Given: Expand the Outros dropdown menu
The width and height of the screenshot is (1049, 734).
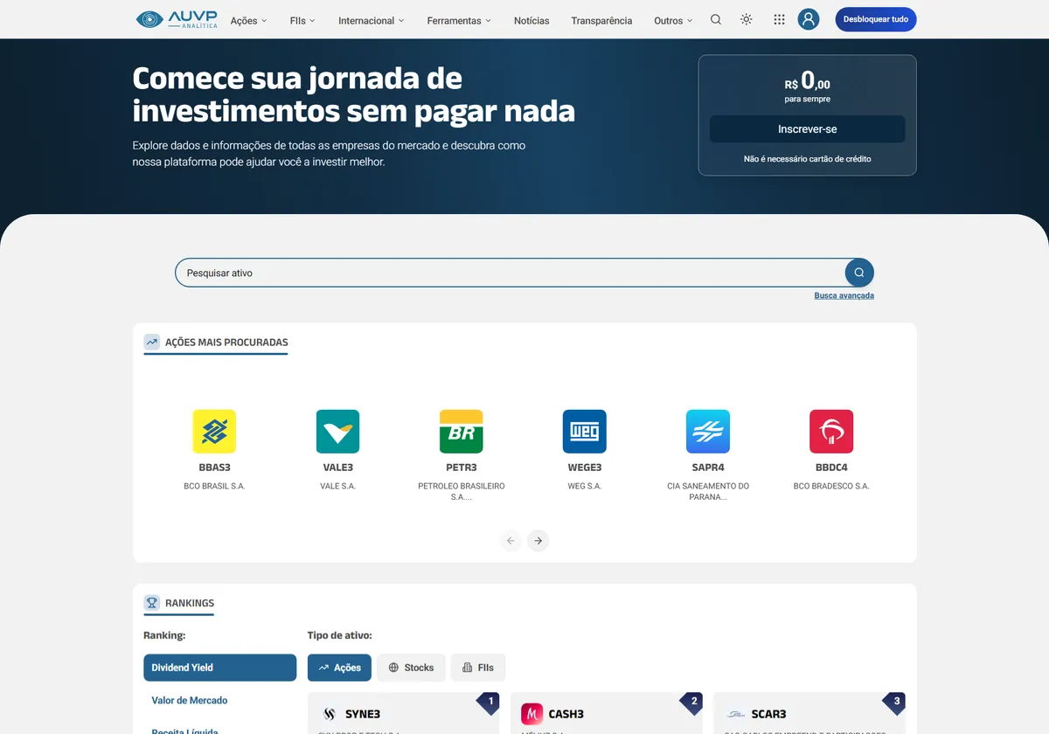Looking at the screenshot, I should (x=673, y=20).
